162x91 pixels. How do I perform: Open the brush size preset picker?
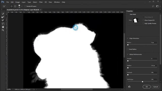coord(22,6)
